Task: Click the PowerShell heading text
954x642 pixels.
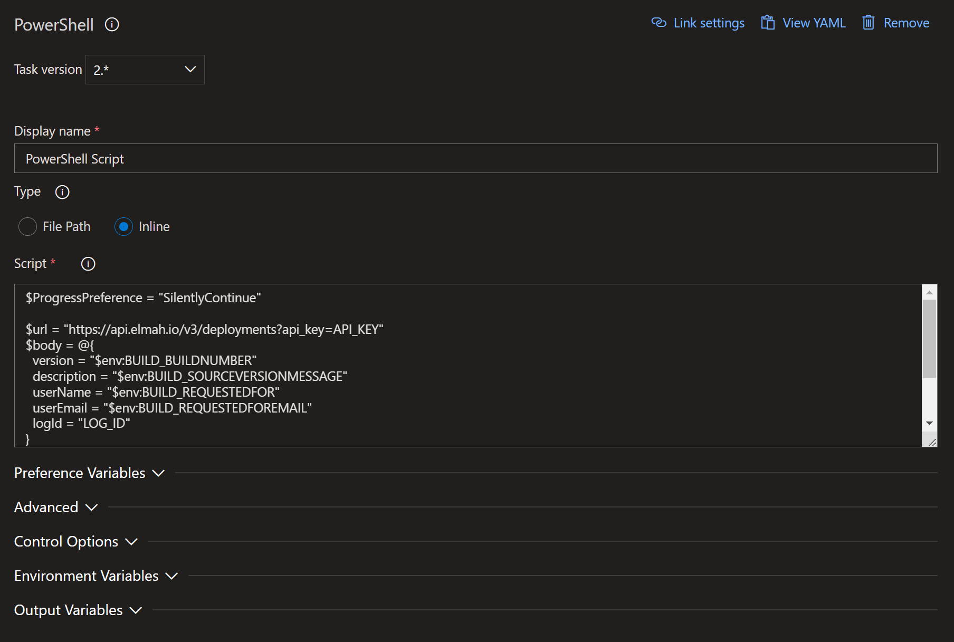Action: tap(54, 25)
